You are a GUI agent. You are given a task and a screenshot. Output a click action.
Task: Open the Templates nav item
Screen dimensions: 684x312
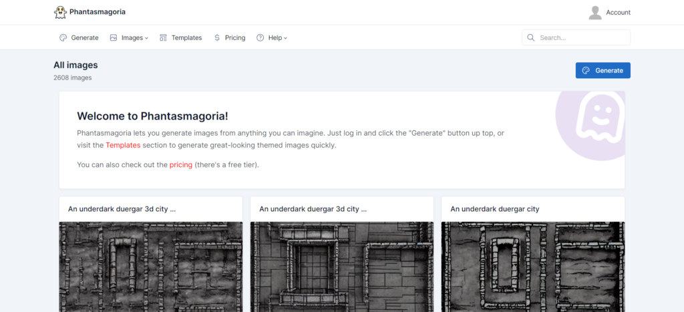pyautogui.click(x=186, y=38)
